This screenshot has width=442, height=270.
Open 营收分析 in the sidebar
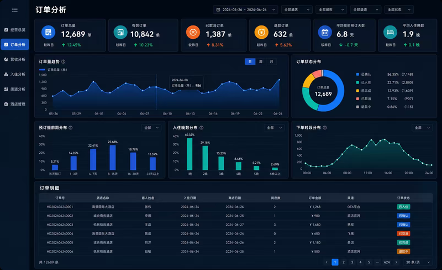click(15, 59)
